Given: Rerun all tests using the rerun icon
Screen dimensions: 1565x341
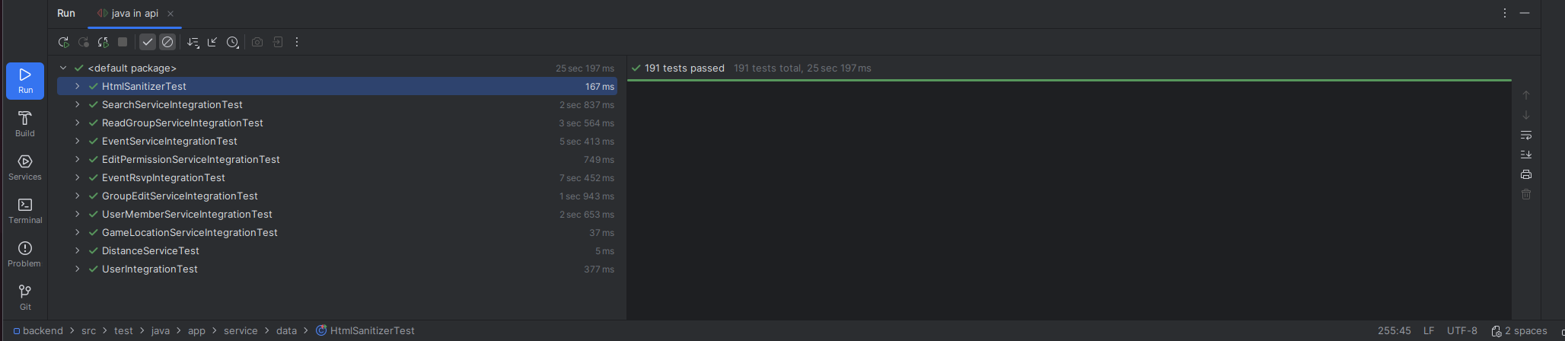Looking at the screenshot, I should tap(64, 43).
